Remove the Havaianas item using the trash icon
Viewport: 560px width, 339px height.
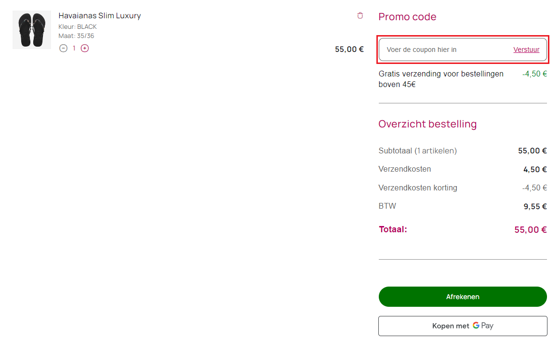(360, 15)
